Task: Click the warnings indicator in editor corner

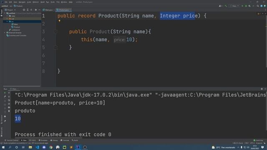Action: [x=259, y=14]
